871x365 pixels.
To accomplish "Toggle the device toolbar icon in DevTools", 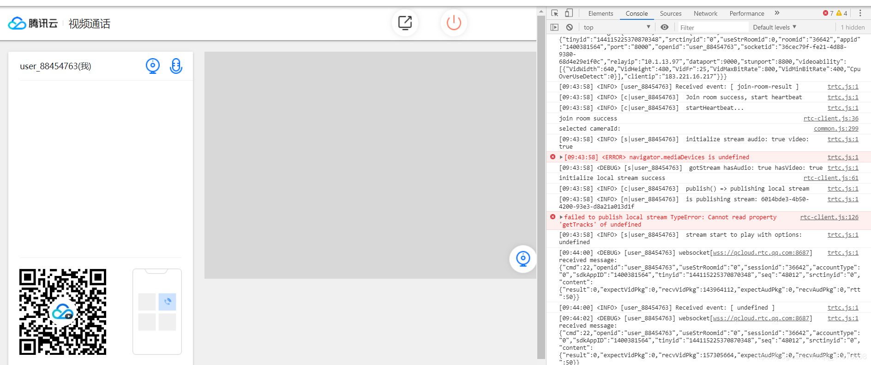I will (569, 13).
